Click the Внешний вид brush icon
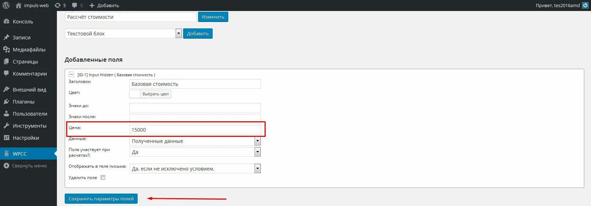The width and height of the screenshot is (591, 206). pyautogui.click(x=6, y=89)
